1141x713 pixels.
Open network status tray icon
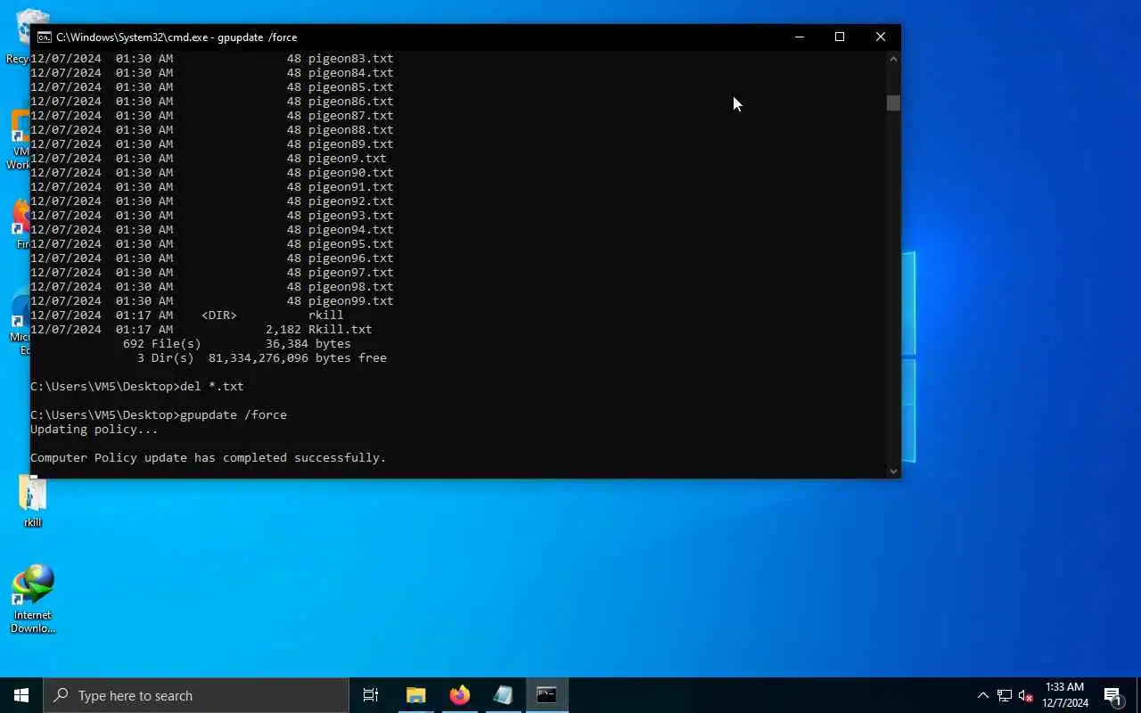click(x=1004, y=695)
